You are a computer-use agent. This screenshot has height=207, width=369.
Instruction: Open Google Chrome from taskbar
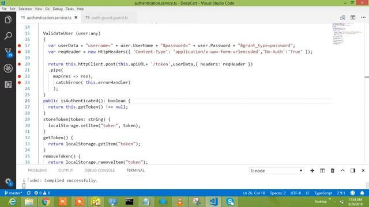pyautogui.click(x=46, y=202)
